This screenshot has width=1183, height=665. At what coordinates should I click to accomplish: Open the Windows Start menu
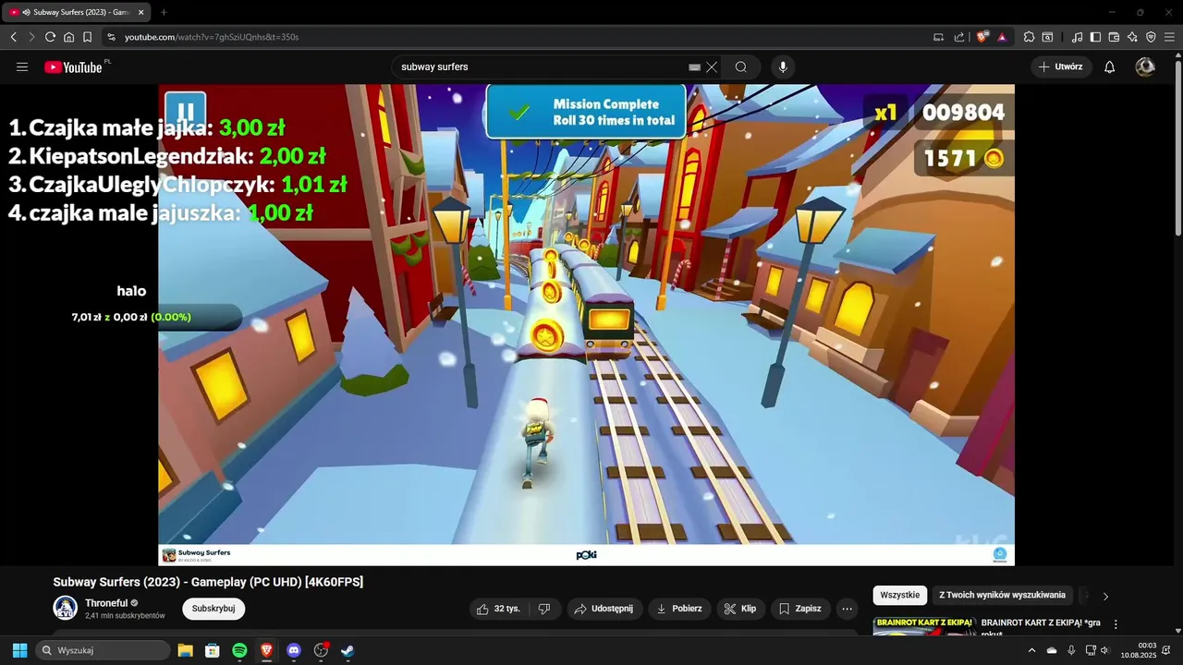coord(19,650)
